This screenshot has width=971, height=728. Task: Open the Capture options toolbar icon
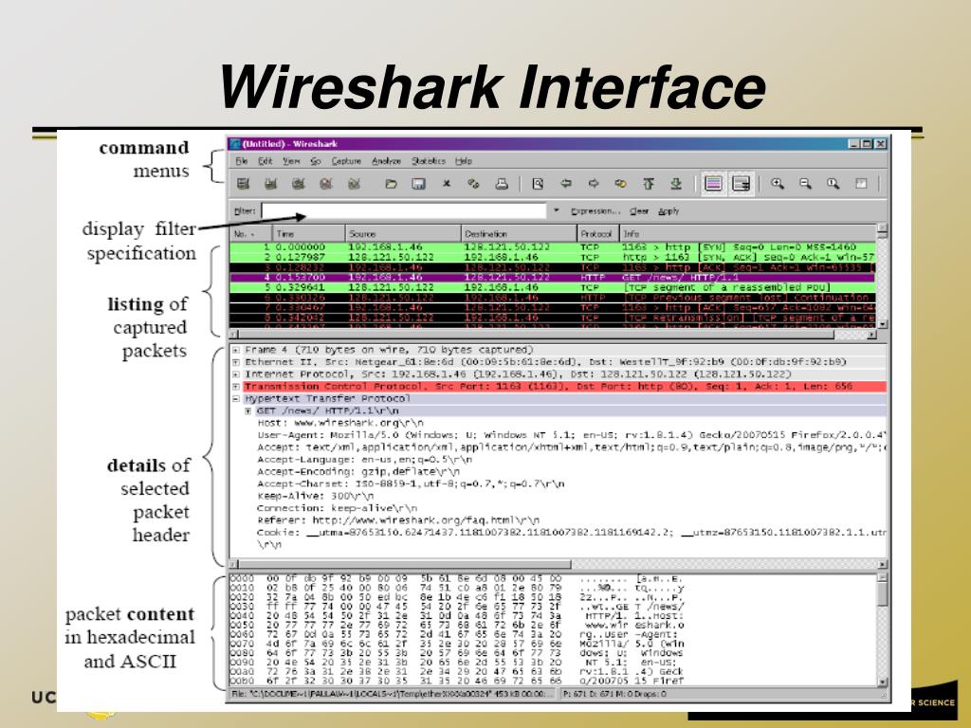point(270,184)
